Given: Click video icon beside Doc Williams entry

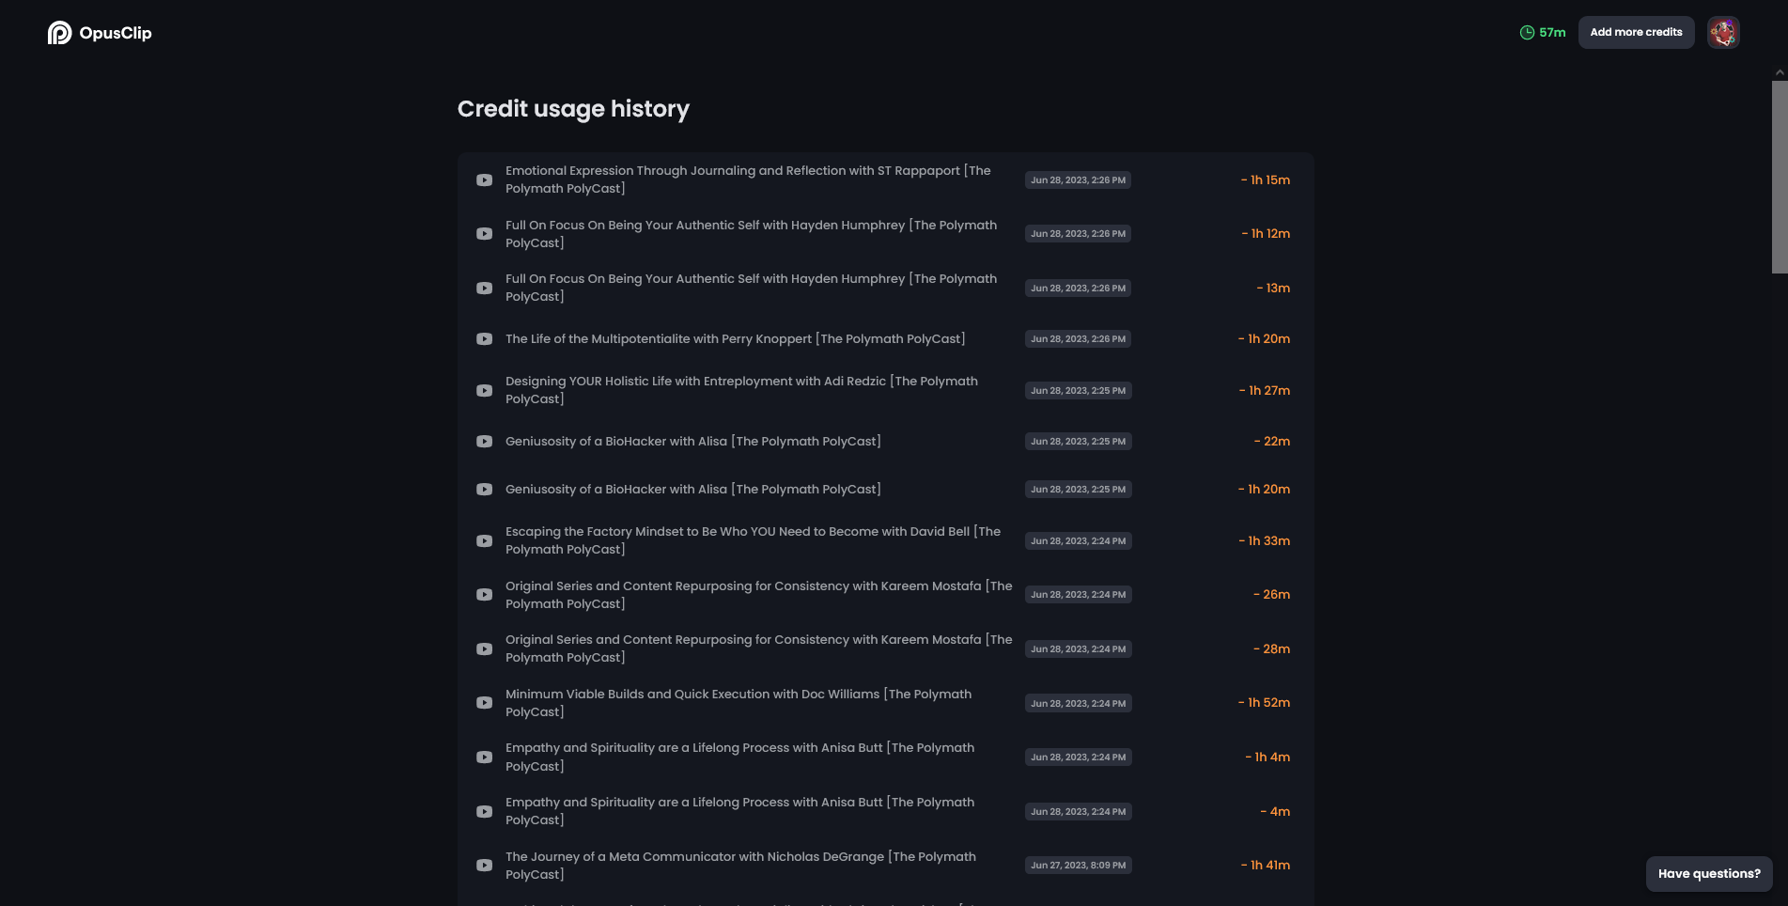Looking at the screenshot, I should tap(484, 703).
